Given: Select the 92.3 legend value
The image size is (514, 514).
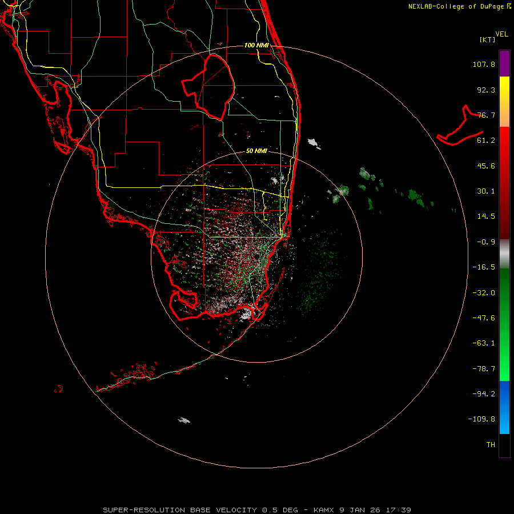Looking at the screenshot, I should (486, 90).
